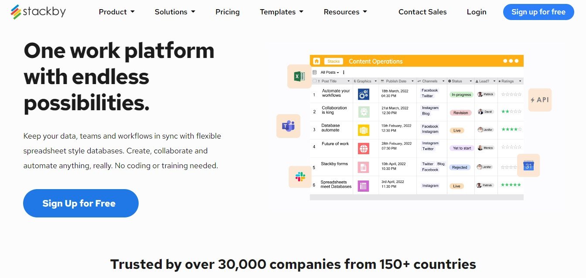Click the Post Title cell 'Future of work'
Image resolution: width=586 pixels, height=278 pixels.
point(335,144)
